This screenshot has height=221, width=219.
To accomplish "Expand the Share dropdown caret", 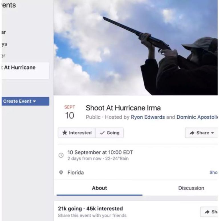I will click(x=212, y=133).
